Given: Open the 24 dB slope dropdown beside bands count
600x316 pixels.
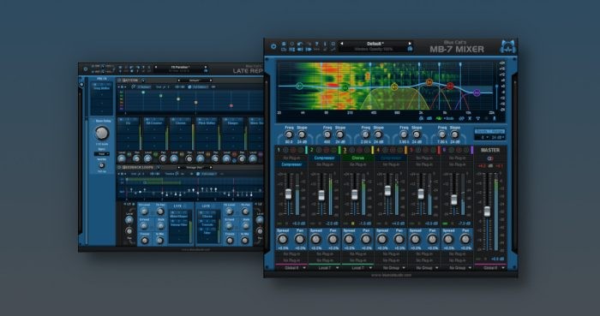Looking at the screenshot, I should 497,137.
